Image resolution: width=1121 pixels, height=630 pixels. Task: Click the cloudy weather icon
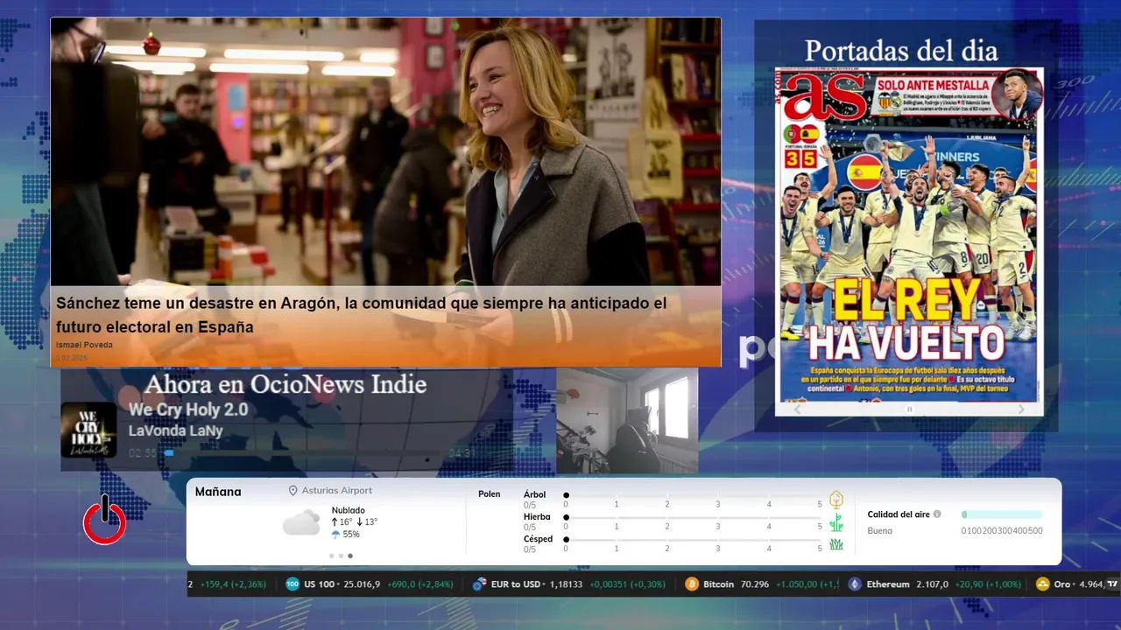click(301, 522)
